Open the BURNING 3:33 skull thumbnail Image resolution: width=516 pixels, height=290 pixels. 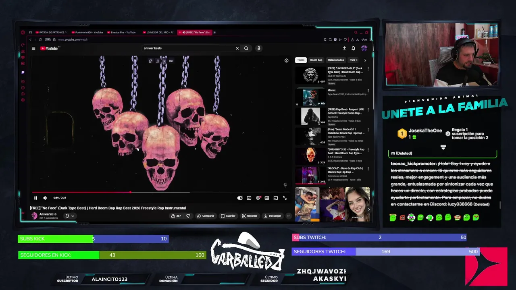click(310, 156)
